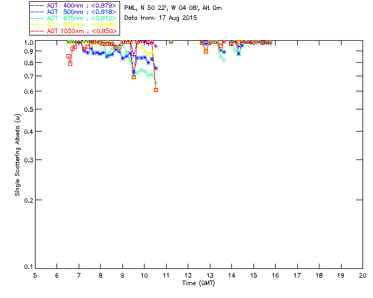
Task: Click the "AOT 500nm : <0.918>" legend entry
Action: coord(74,12)
